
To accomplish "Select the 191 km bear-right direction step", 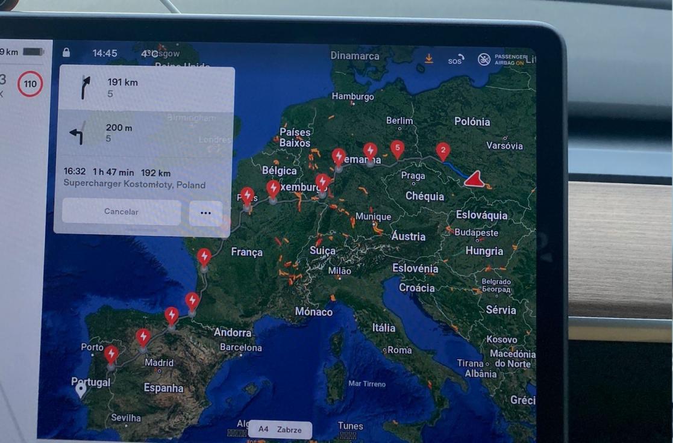I will 146,88.
